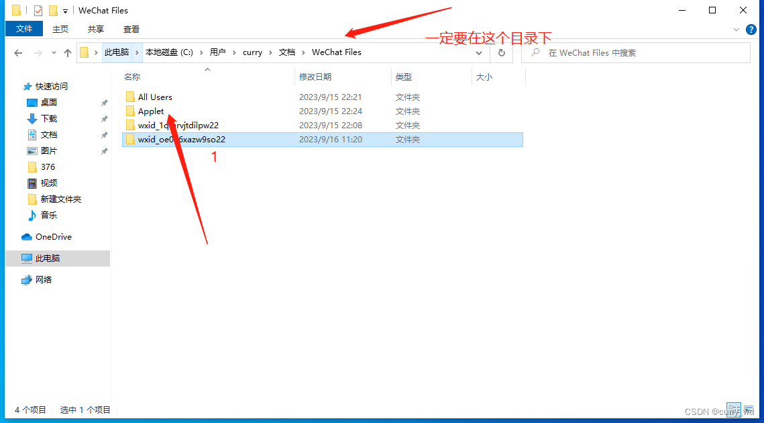Image resolution: width=764 pixels, height=423 pixels.
Task: Switch to the 查看 ribbon tab
Action: click(x=131, y=30)
